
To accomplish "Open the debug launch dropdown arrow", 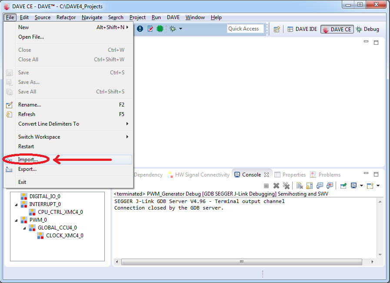I will (180, 29).
